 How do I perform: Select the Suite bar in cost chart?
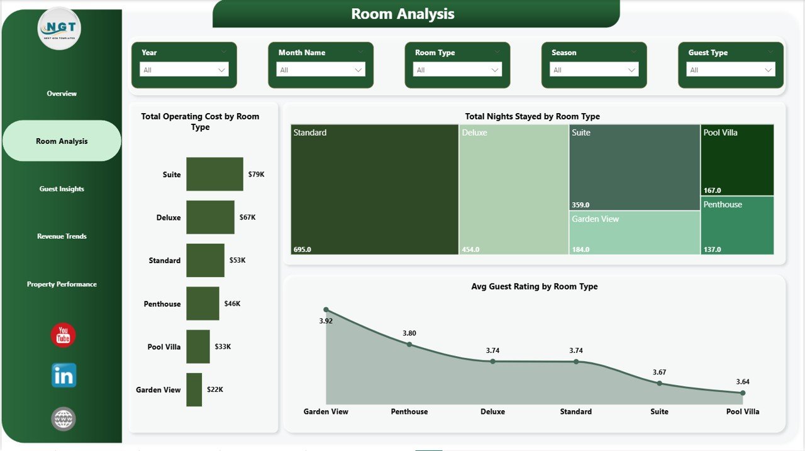click(x=214, y=174)
